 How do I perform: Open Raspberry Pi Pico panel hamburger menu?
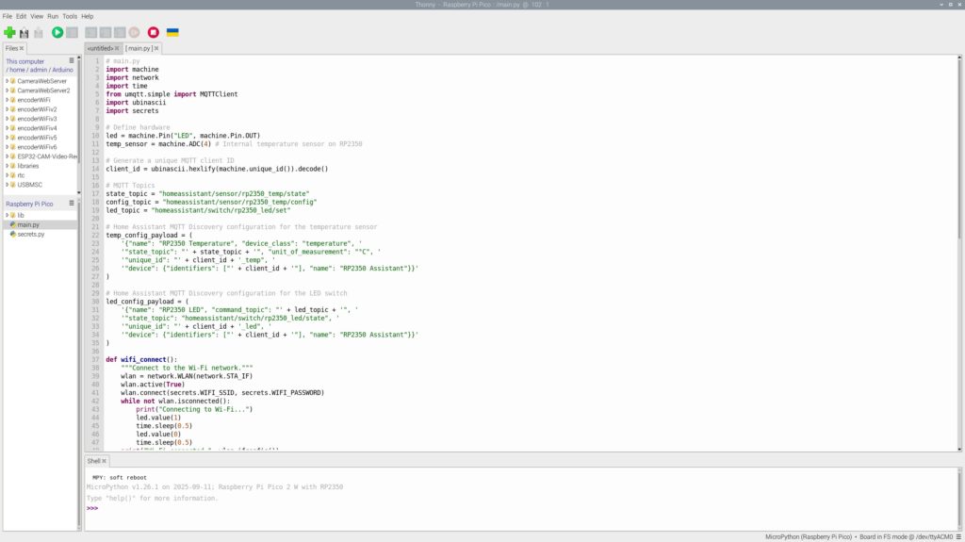(71, 203)
